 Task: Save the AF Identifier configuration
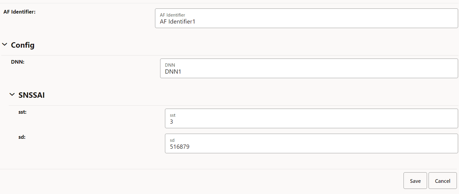click(415, 180)
